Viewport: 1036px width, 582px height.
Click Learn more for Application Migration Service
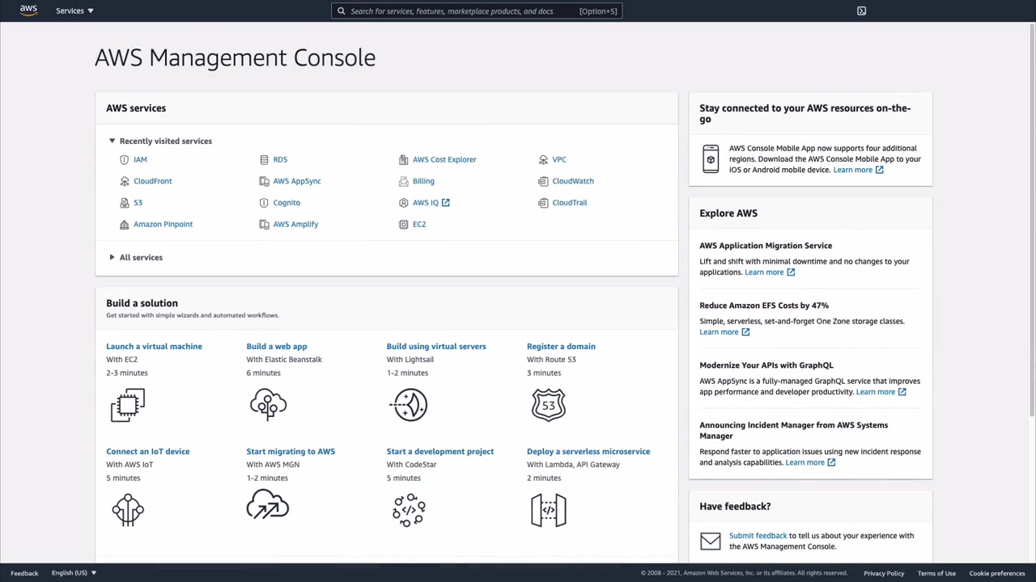point(770,272)
